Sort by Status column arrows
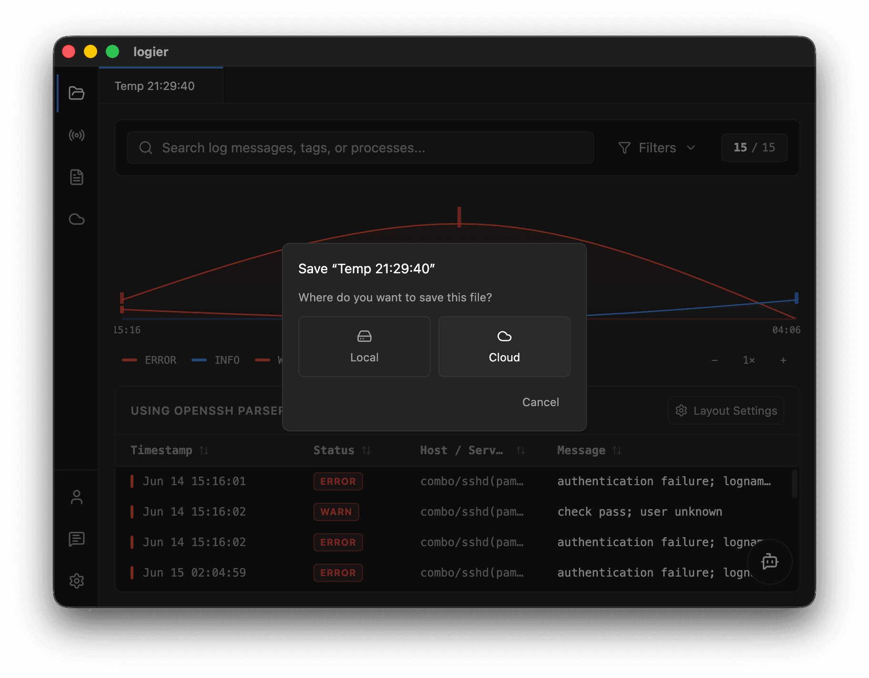This screenshot has width=869, height=678. point(366,450)
